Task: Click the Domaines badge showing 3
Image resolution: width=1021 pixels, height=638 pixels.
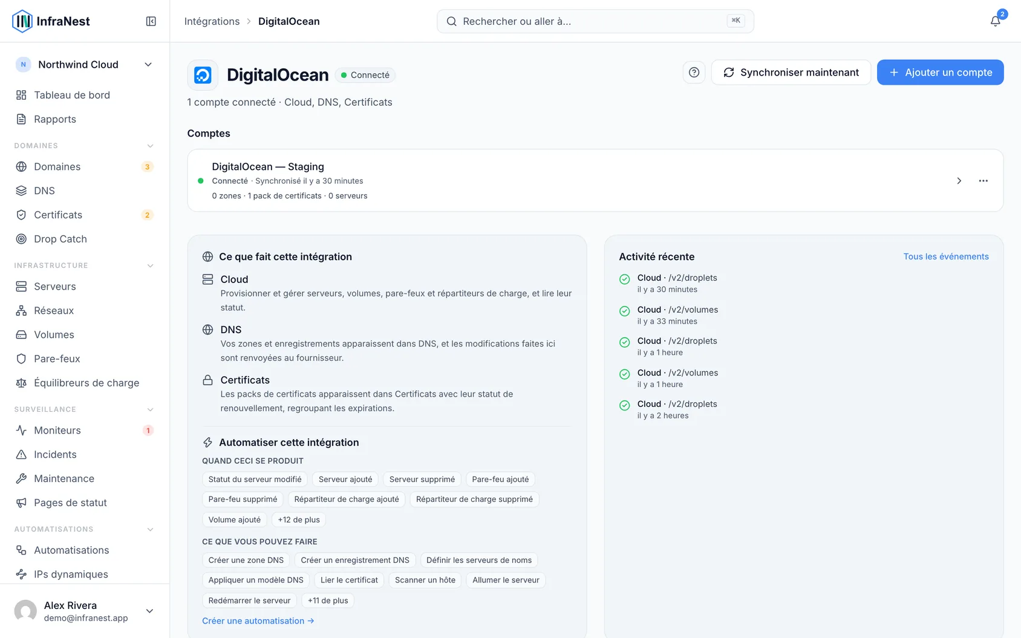Action: point(147,167)
